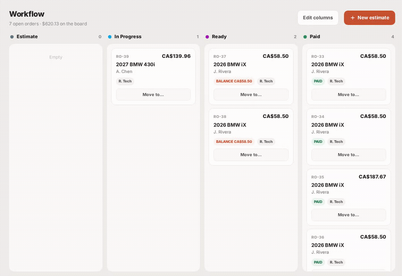Open Move to dropdown on RO-39 card
The width and height of the screenshot is (402, 276).
pyautogui.click(x=153, y=94)
